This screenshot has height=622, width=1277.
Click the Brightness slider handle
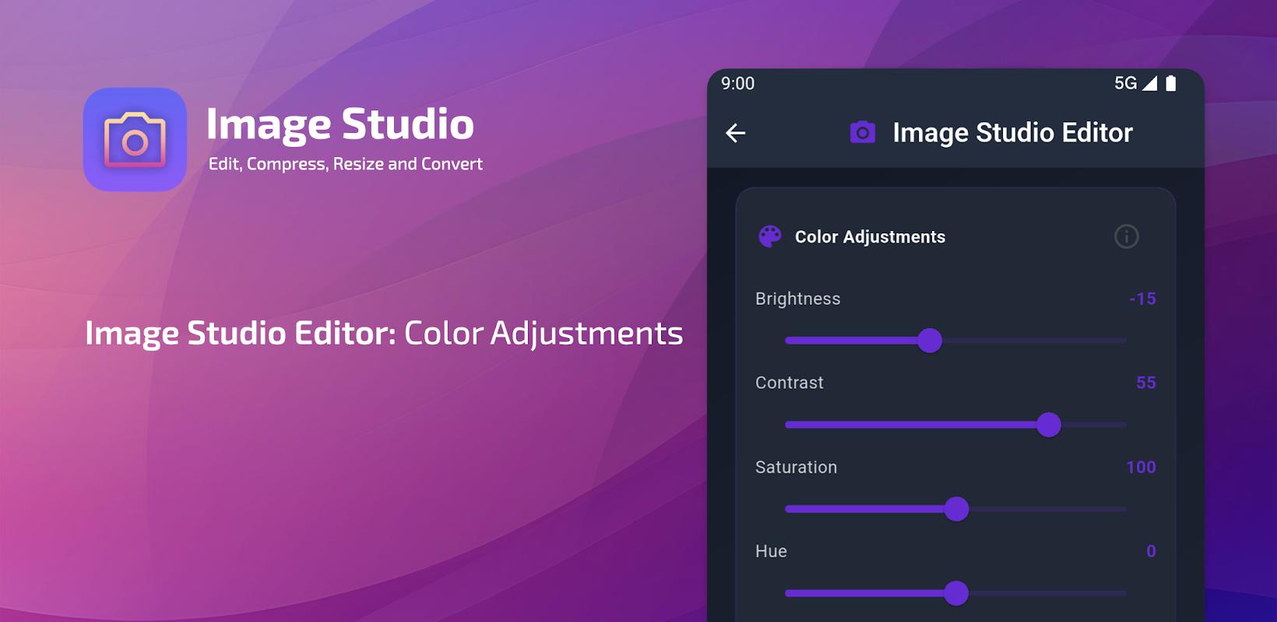tap(930, 341)
